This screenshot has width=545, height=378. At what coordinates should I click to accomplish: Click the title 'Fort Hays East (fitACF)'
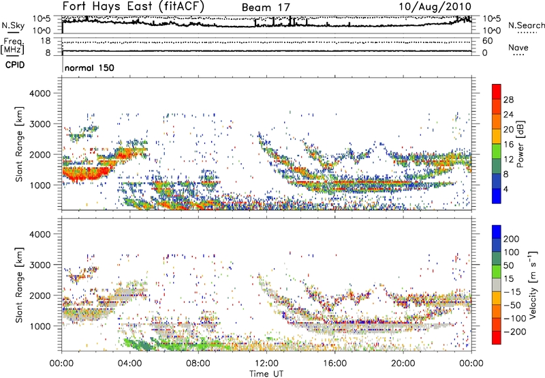pyautogui.click(x=134, y=7)
